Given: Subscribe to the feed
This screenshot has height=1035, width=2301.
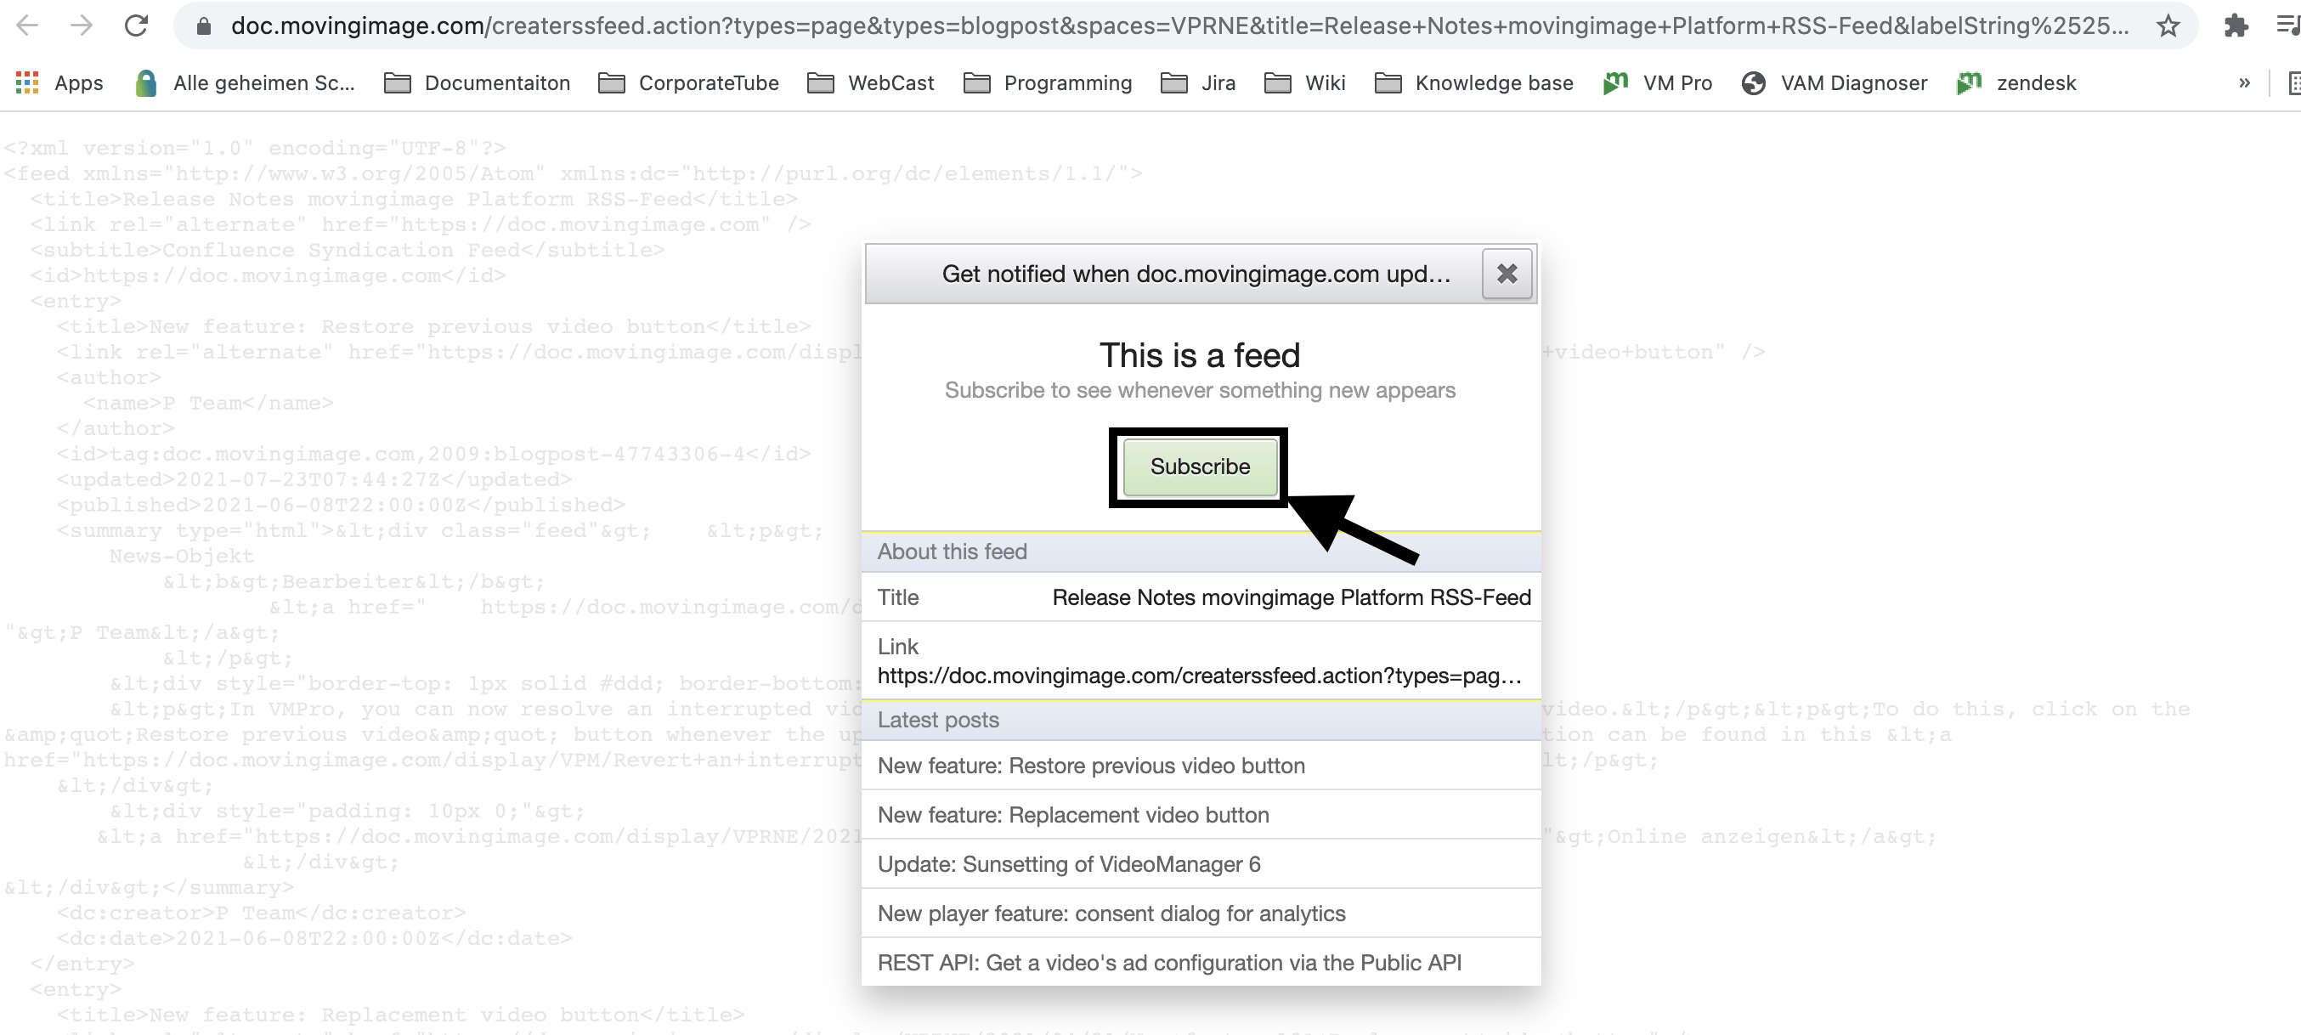Looking at the screenshot, I should (1200, 467).
